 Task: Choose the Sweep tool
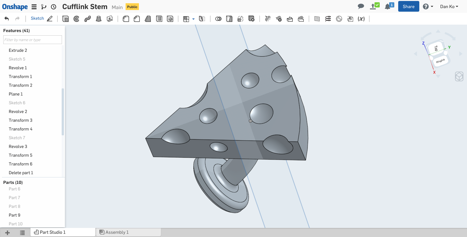(87, 19)
